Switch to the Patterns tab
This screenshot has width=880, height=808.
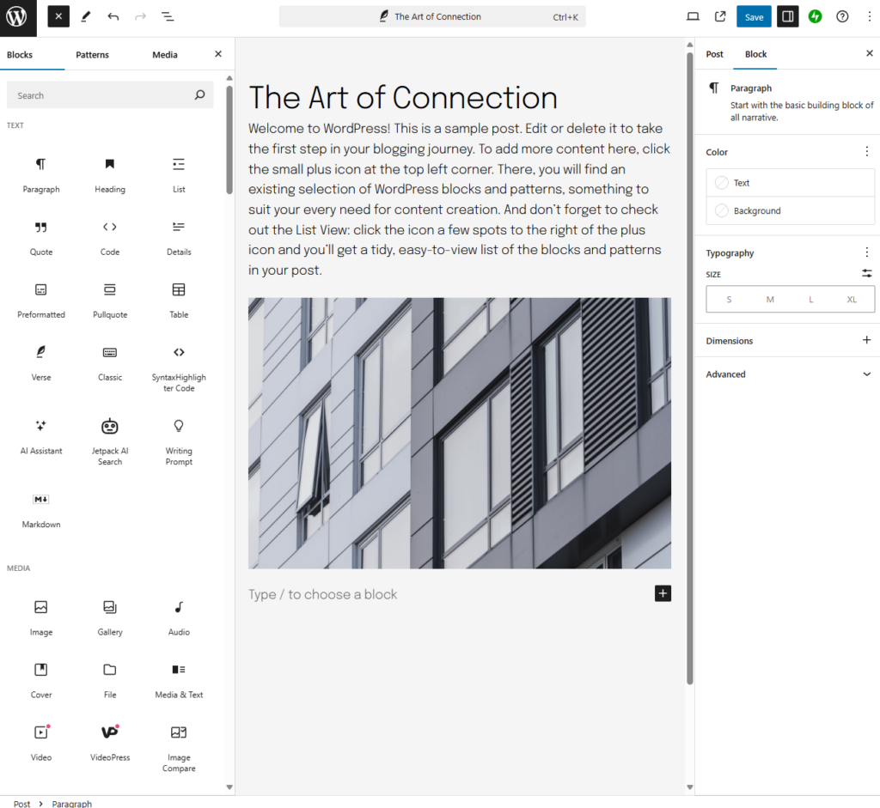pos(92,54)
